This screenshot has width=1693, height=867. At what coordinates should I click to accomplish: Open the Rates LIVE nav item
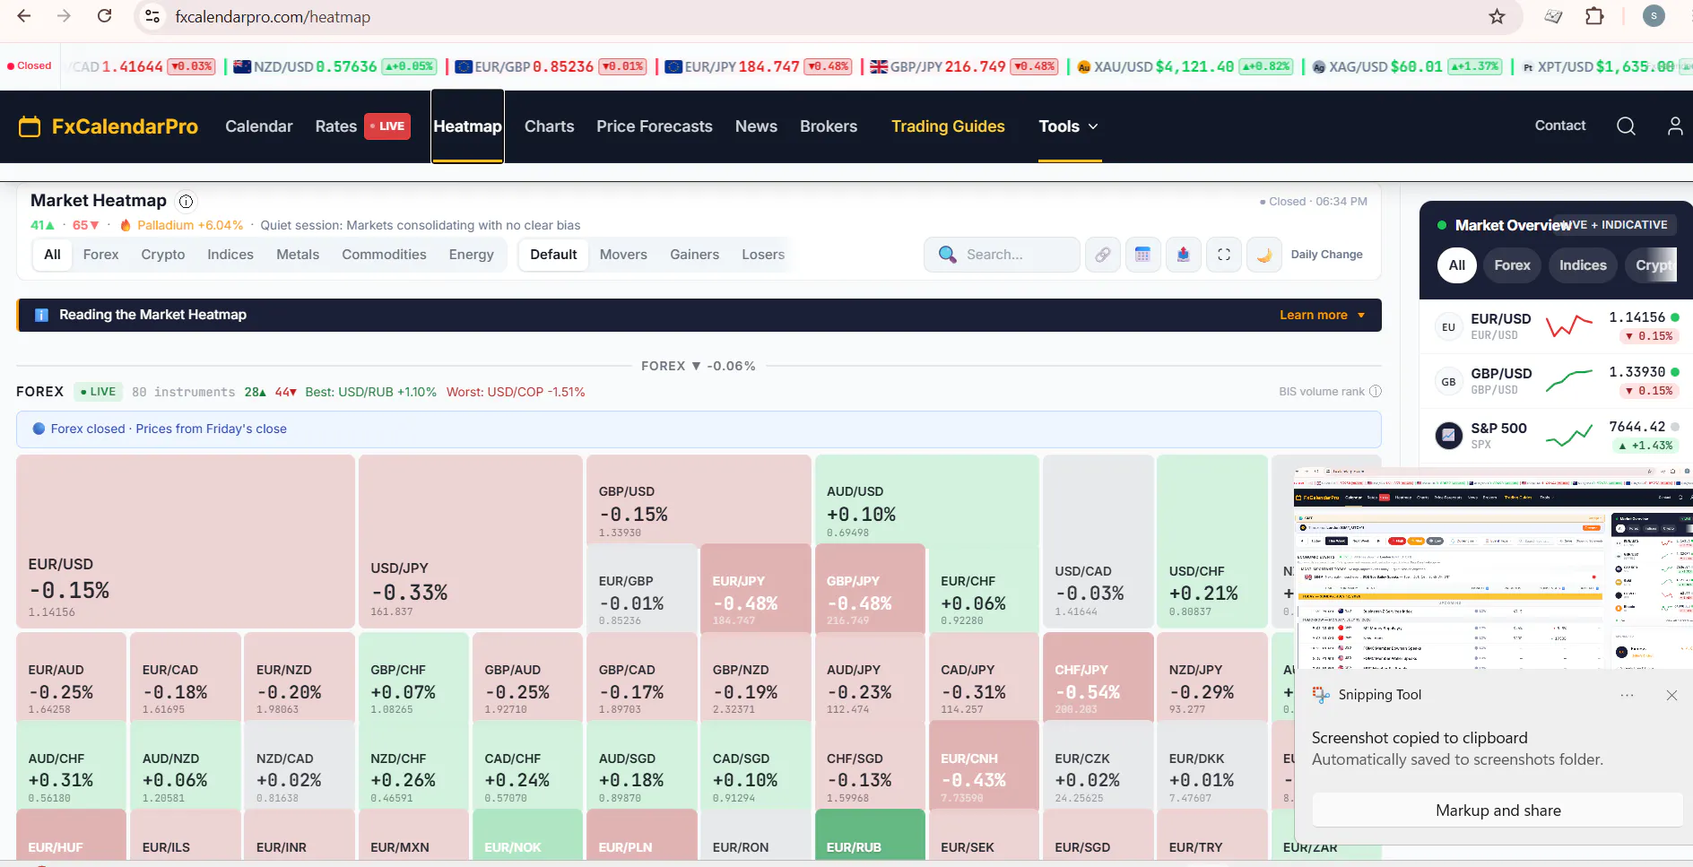pos(362,126)
